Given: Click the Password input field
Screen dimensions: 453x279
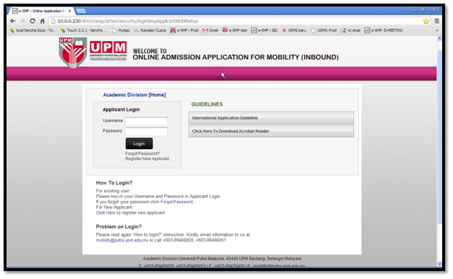Looking at the screenshot, I should tap(146, 132).
